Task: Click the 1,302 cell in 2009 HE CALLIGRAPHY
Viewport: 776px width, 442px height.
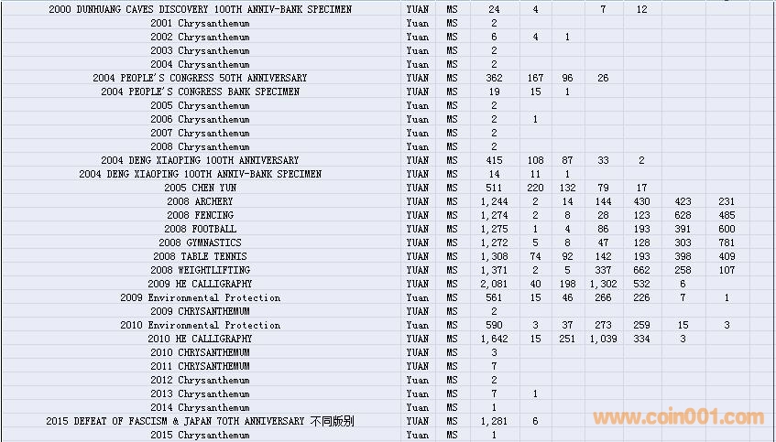Action: point(603,285)
